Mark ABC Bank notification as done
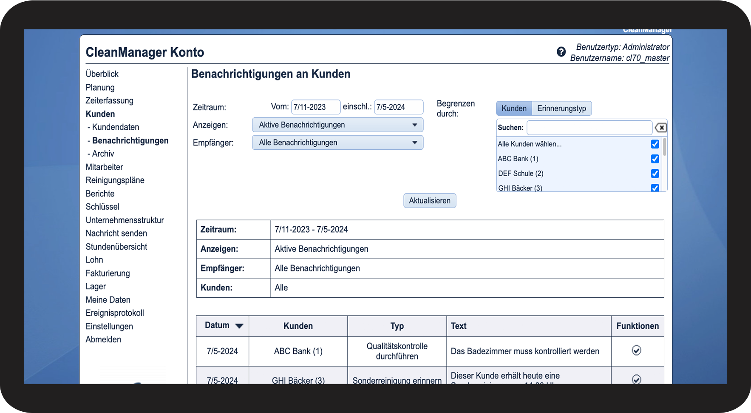This screenshot has height=413, width=751. pyautogui.click(x=636, y=350)
